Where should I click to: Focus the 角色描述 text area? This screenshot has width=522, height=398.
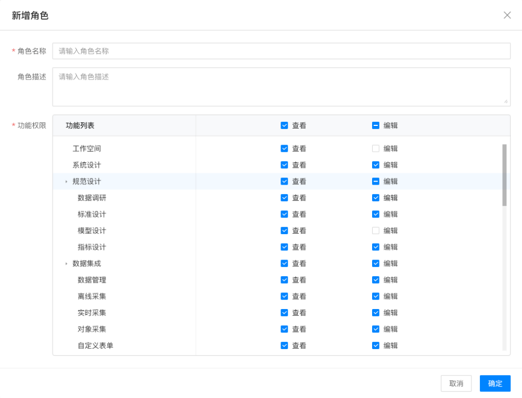click(x=281, y=86)
